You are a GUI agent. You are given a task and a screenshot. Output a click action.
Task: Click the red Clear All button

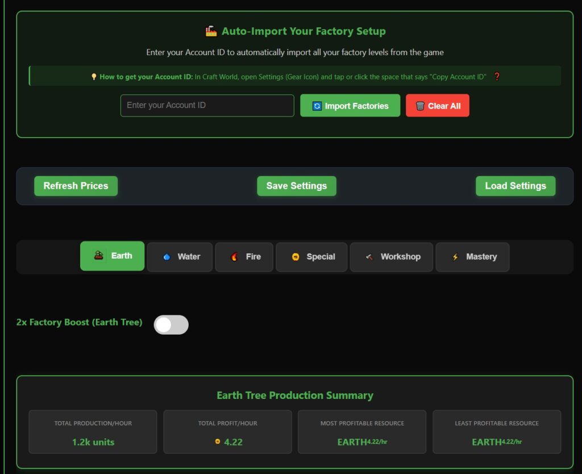tap(437, 106)
